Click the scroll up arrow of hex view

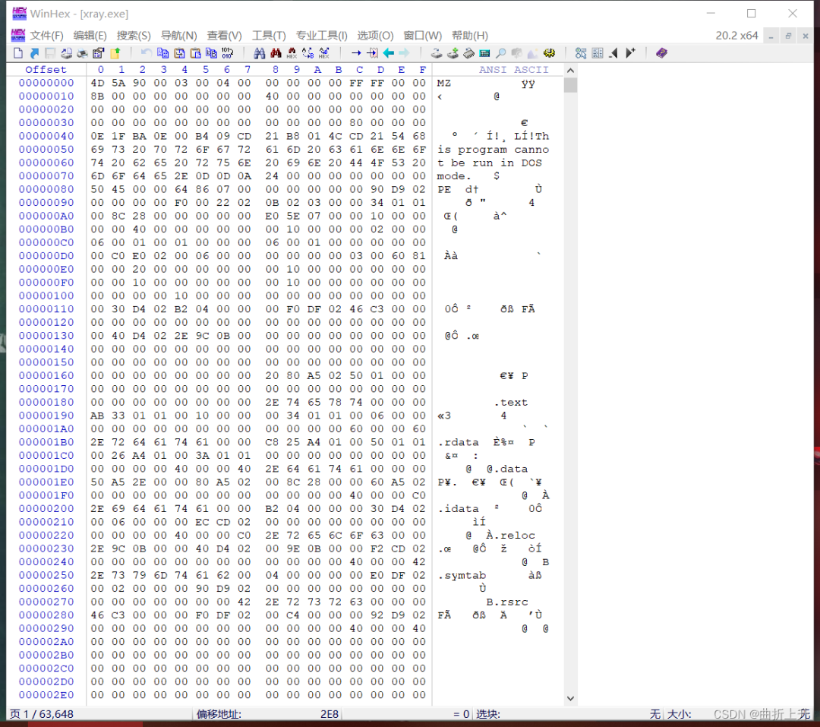coord(570,70)
